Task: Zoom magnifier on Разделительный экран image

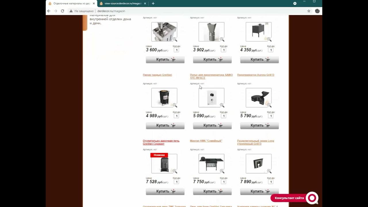Action: coord(269,171)
